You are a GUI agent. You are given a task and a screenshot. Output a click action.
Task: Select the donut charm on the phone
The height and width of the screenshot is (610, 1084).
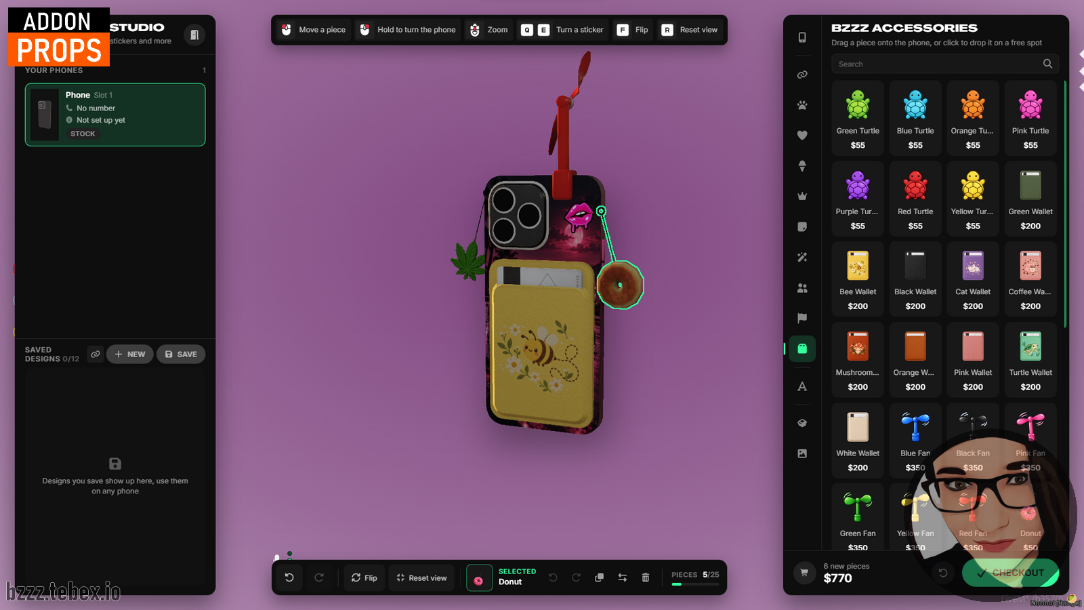(x=620, y=285)
